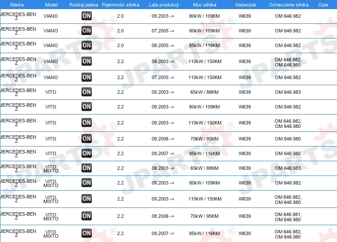Click the ON icon in VITO 09.2007 row
The height and width of the screenshot is (242, 337).
click(87, 153)
